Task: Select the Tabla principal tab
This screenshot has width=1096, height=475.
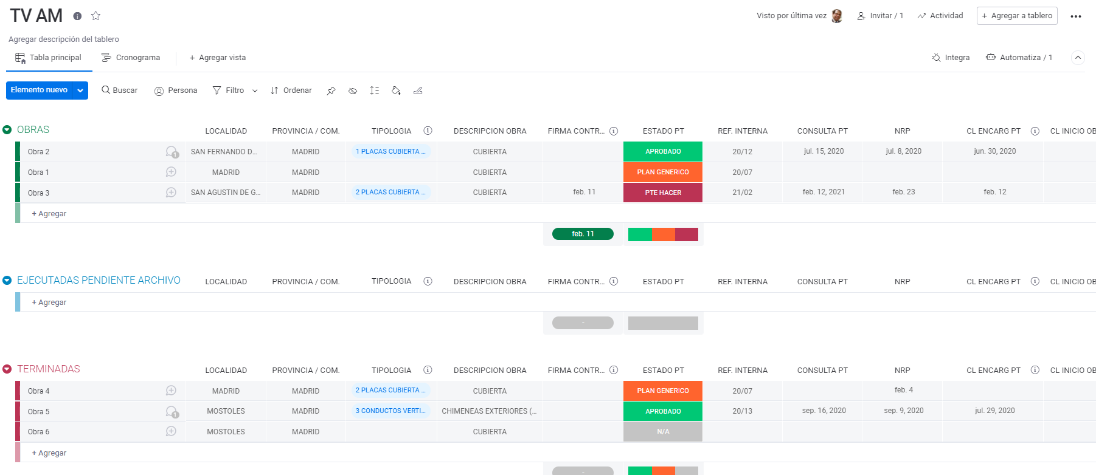Action: [x=49, y=58]
